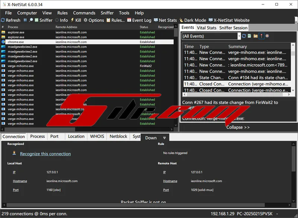Image resolution: width=298 pixels, height=218 pixels.
Task: Expand the Down tab overflow dropdown
Action: (164, 138)
